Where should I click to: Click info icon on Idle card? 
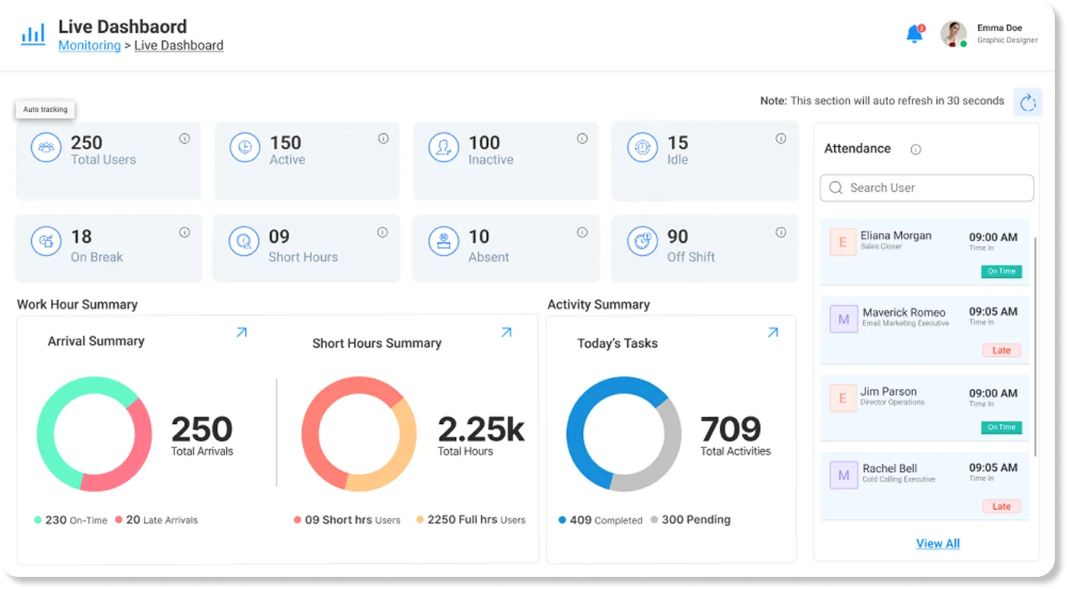coord(780,138)
